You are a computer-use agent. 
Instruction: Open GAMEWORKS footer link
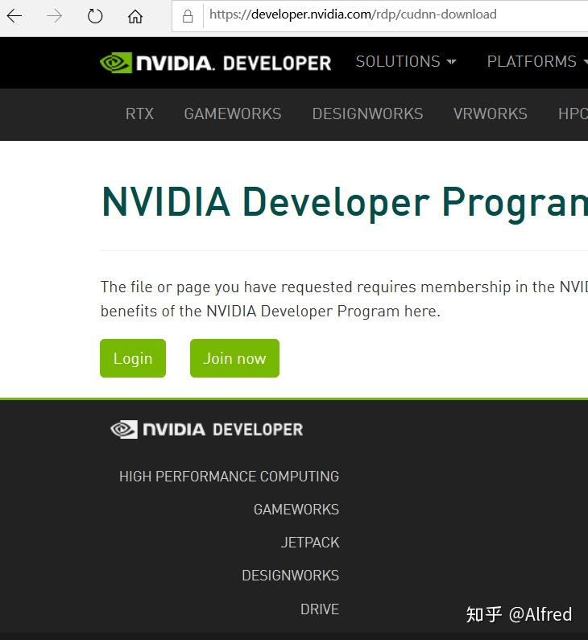click(296, 510)
